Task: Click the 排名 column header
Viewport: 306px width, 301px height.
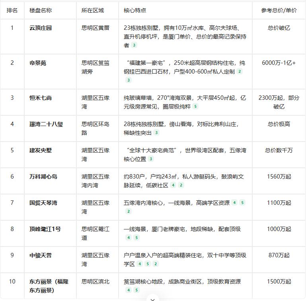Action: coord(12,10)
